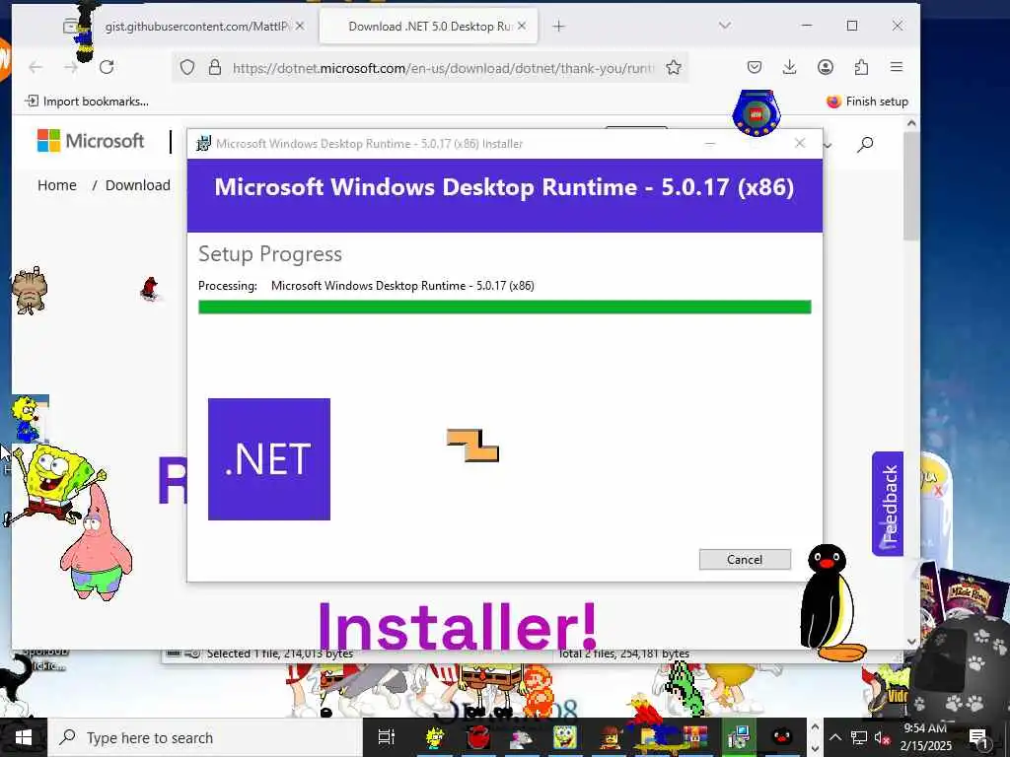This screenshot has height=757, width=1010.
Task: Click the .NET logo in installer
Action: click(269, 459)
